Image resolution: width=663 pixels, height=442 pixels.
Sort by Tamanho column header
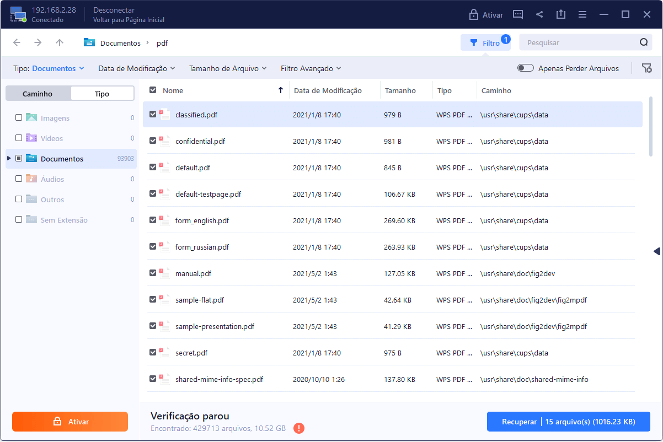click(x=400, y=90)
